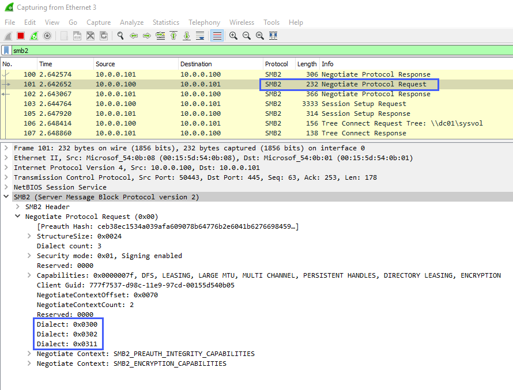
Task: Zoom out the main window text
Action: pyautogui.click(x=247, y=36)
